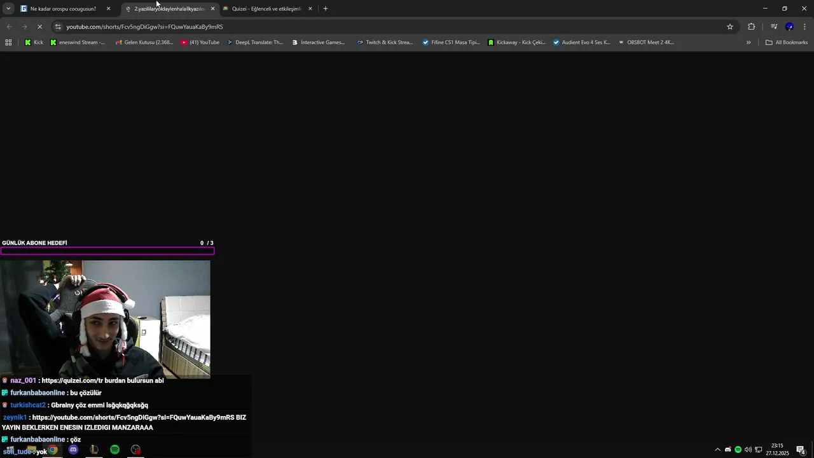Expand hidden bookmarks with the double chevron
The width and height of the screenshot is (814, 458).
pos(748,43)
